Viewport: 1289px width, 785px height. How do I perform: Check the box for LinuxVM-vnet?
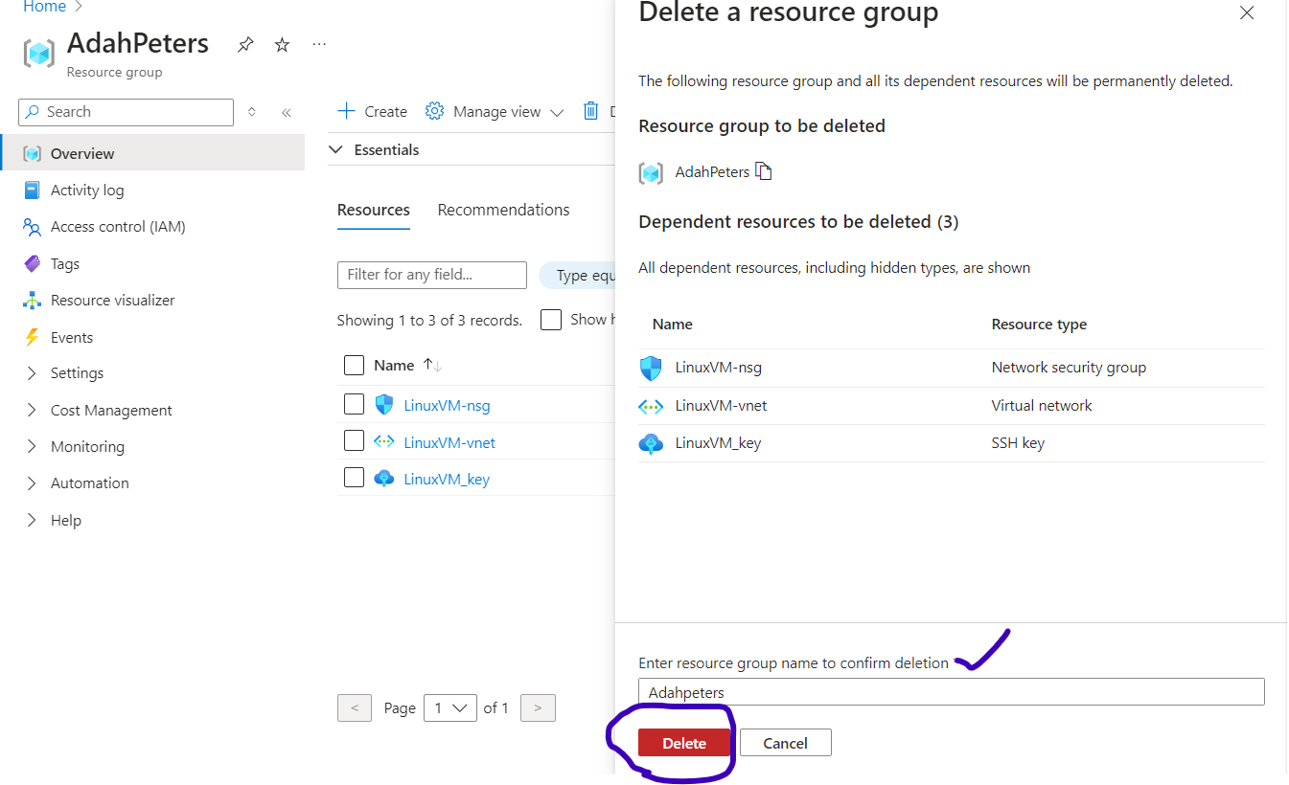pos(354,441)
